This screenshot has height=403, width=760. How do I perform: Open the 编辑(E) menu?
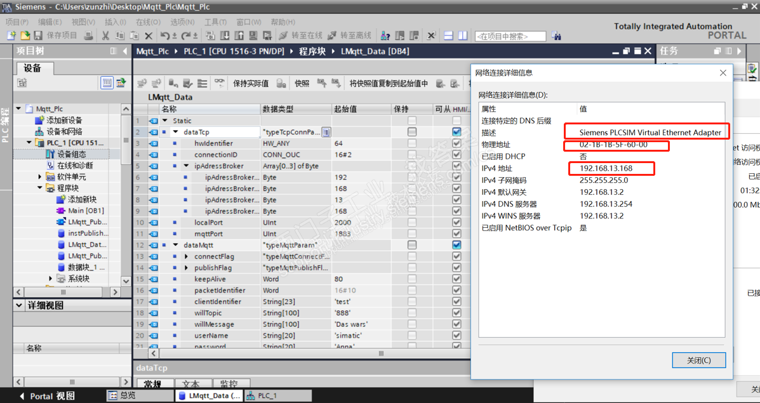pos(50,22)
